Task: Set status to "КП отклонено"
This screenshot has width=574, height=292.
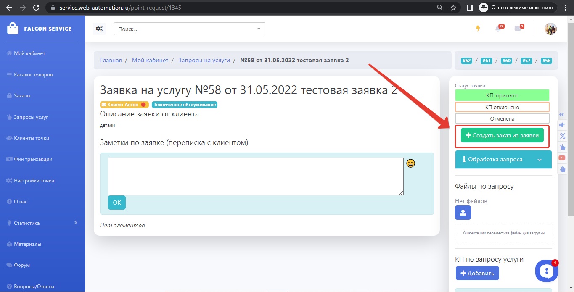Action: 502,107
